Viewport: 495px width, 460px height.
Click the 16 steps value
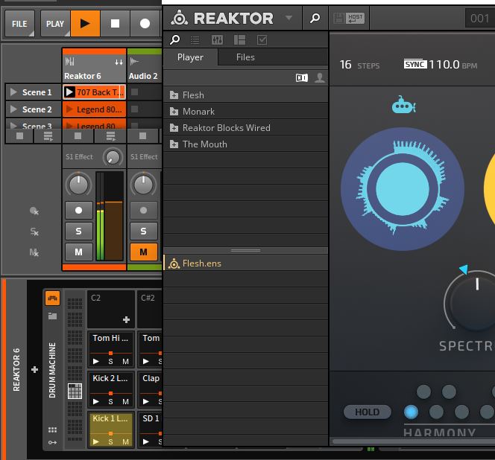345,65
